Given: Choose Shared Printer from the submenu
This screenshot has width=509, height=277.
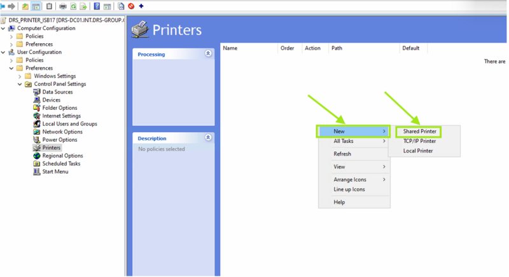Looking at the screenshot, I should (419, 132).
